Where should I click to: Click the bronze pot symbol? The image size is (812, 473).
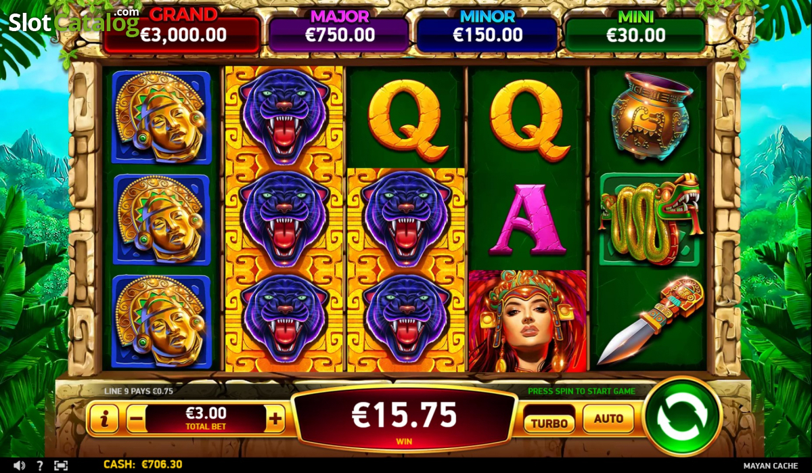pos(651,116)
